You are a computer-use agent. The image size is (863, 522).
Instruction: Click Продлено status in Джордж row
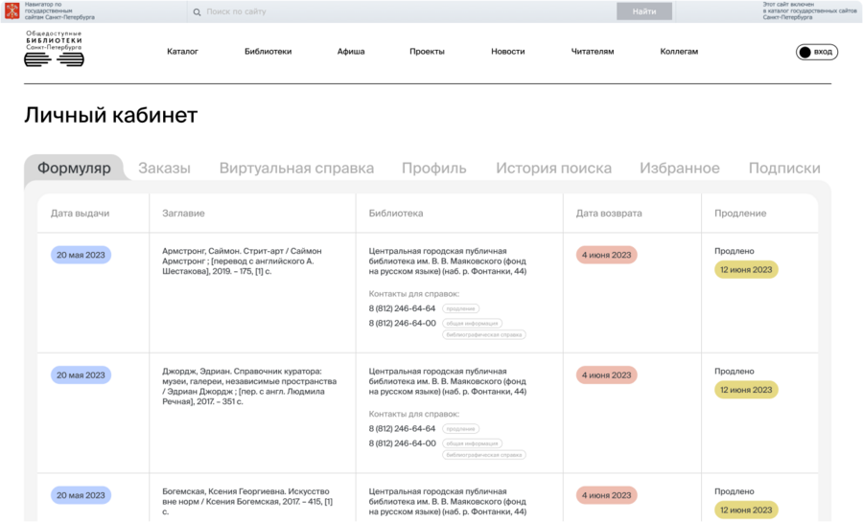(735, 372)
